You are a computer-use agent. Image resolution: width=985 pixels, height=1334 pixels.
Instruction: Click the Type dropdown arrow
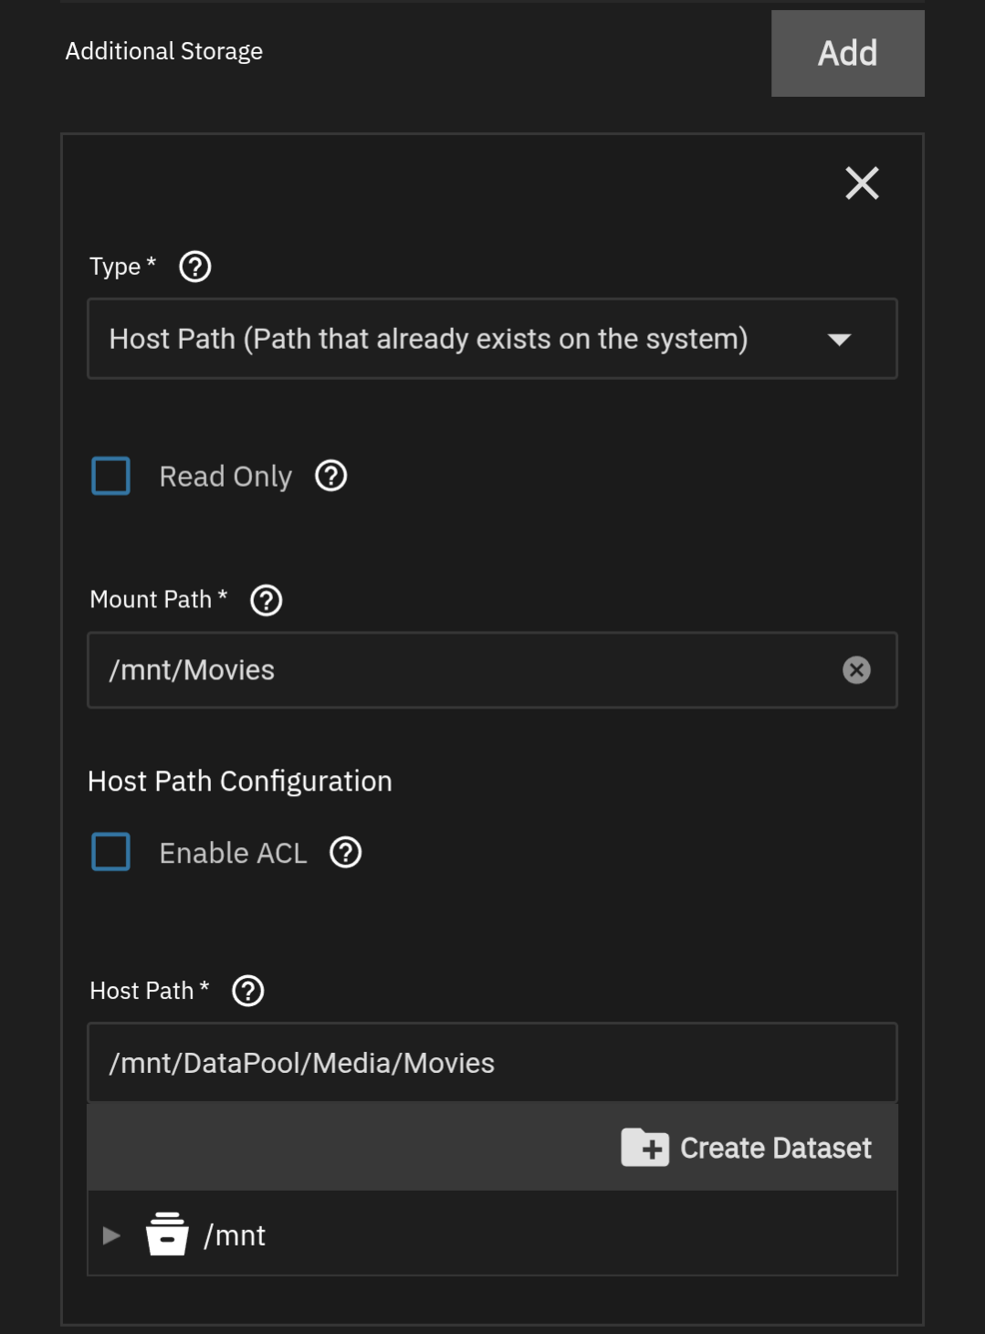[838, 340]
